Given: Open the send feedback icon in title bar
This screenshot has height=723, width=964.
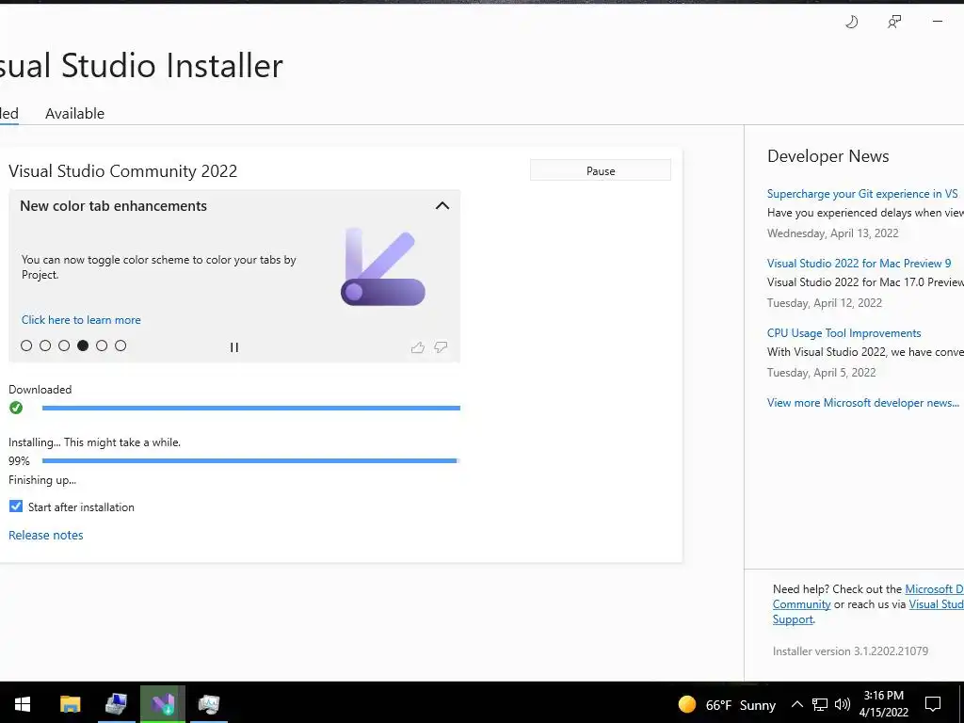Looking at the screenshot, I should (894, 23).
